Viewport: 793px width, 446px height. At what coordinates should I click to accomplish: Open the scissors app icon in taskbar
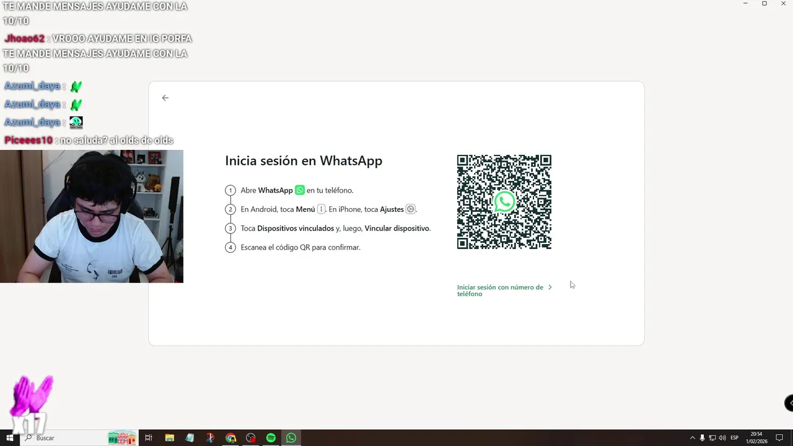pos(210,438)
